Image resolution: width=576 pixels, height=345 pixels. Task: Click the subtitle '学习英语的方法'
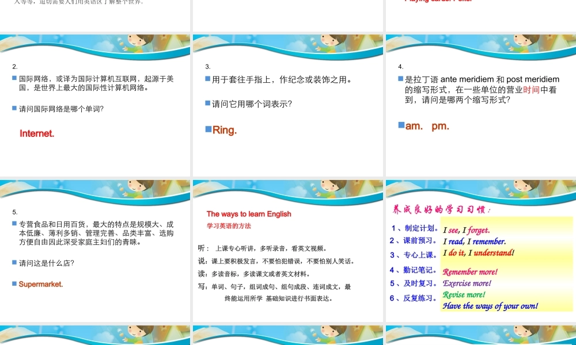click(229, 226)
